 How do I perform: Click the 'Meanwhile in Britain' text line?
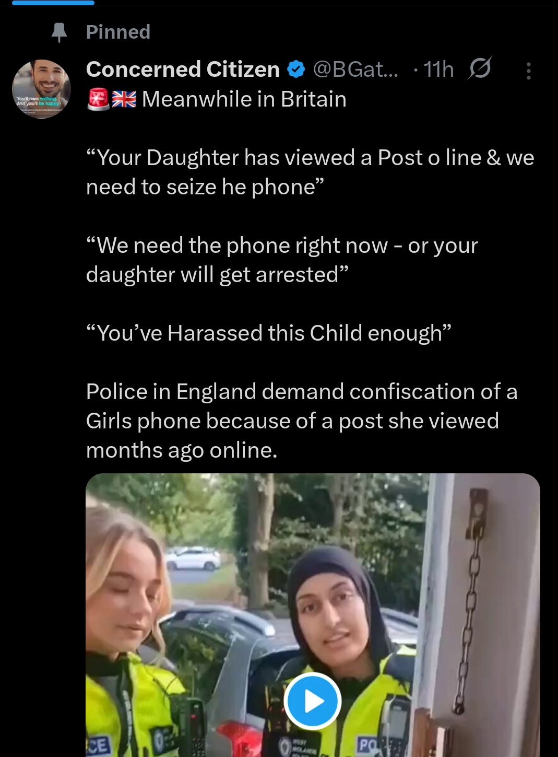click(244, 99)
